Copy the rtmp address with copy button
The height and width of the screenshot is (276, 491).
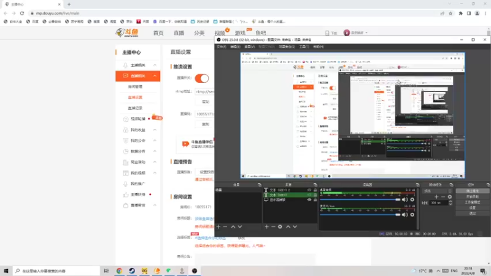point(206,102)
